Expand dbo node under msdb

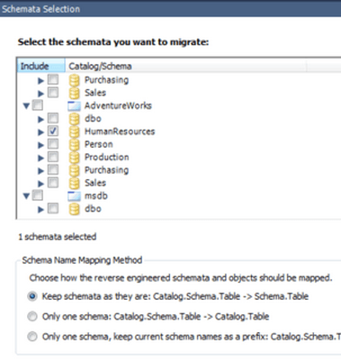40,210
